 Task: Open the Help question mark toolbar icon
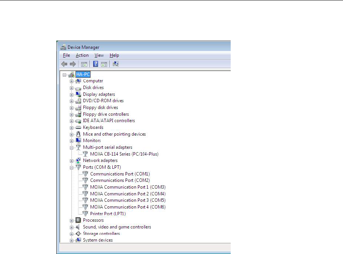tap(95, 64)
